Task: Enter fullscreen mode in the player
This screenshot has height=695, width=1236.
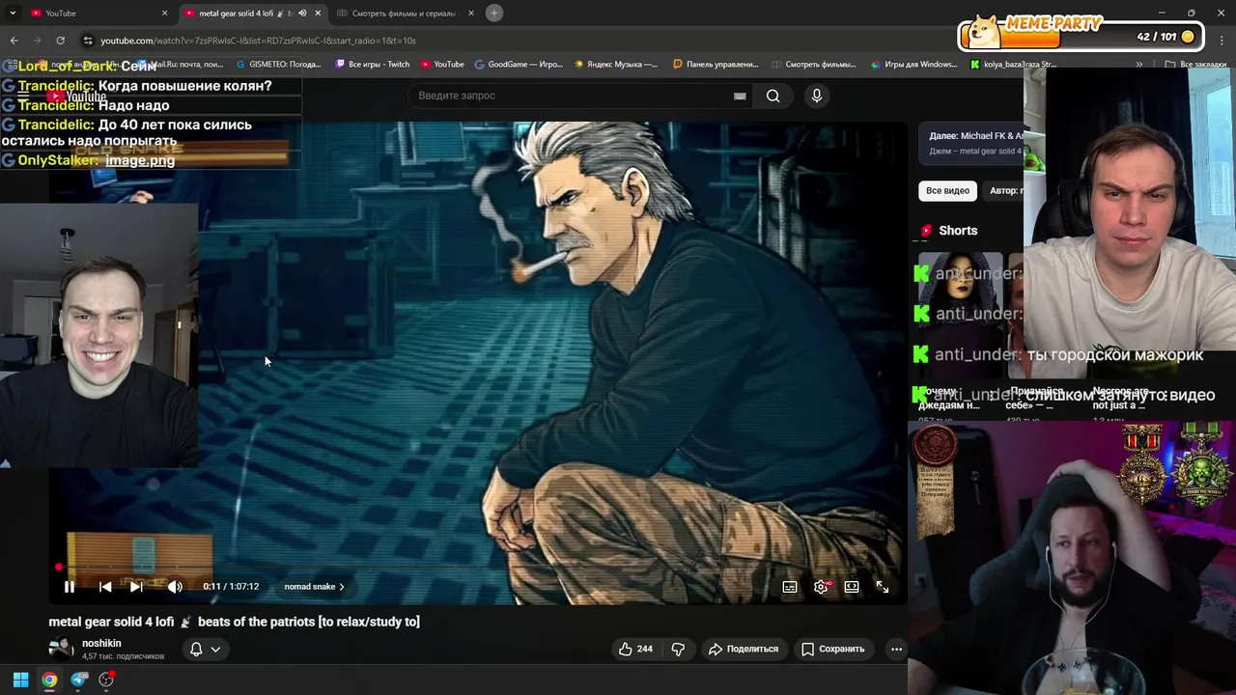Action: pos(883,586)
